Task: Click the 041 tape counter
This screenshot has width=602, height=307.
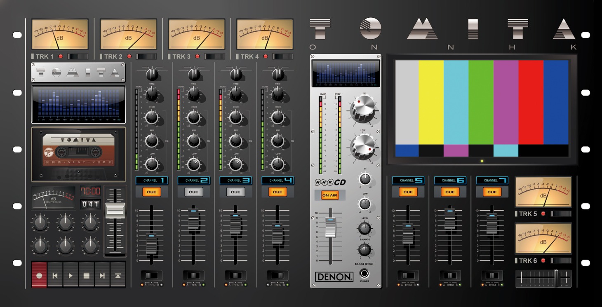Action: (90, 204)
